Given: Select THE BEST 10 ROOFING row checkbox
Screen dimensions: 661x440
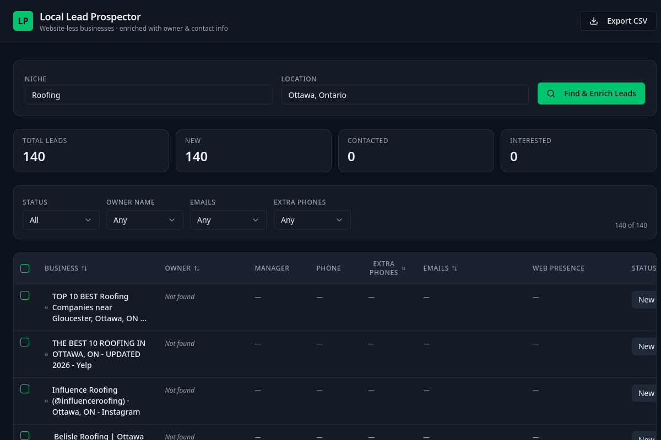Looking at the screenshot, I should [x=25, y=342].
